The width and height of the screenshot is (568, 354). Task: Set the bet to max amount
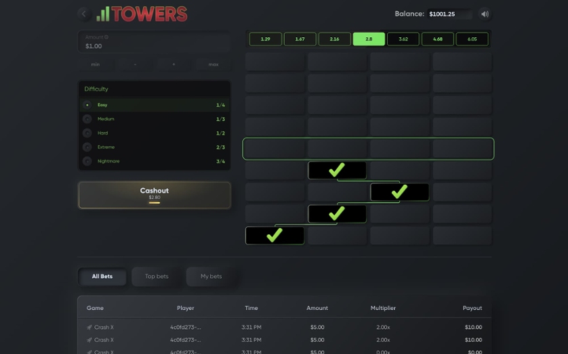click(x=213, y=64)
